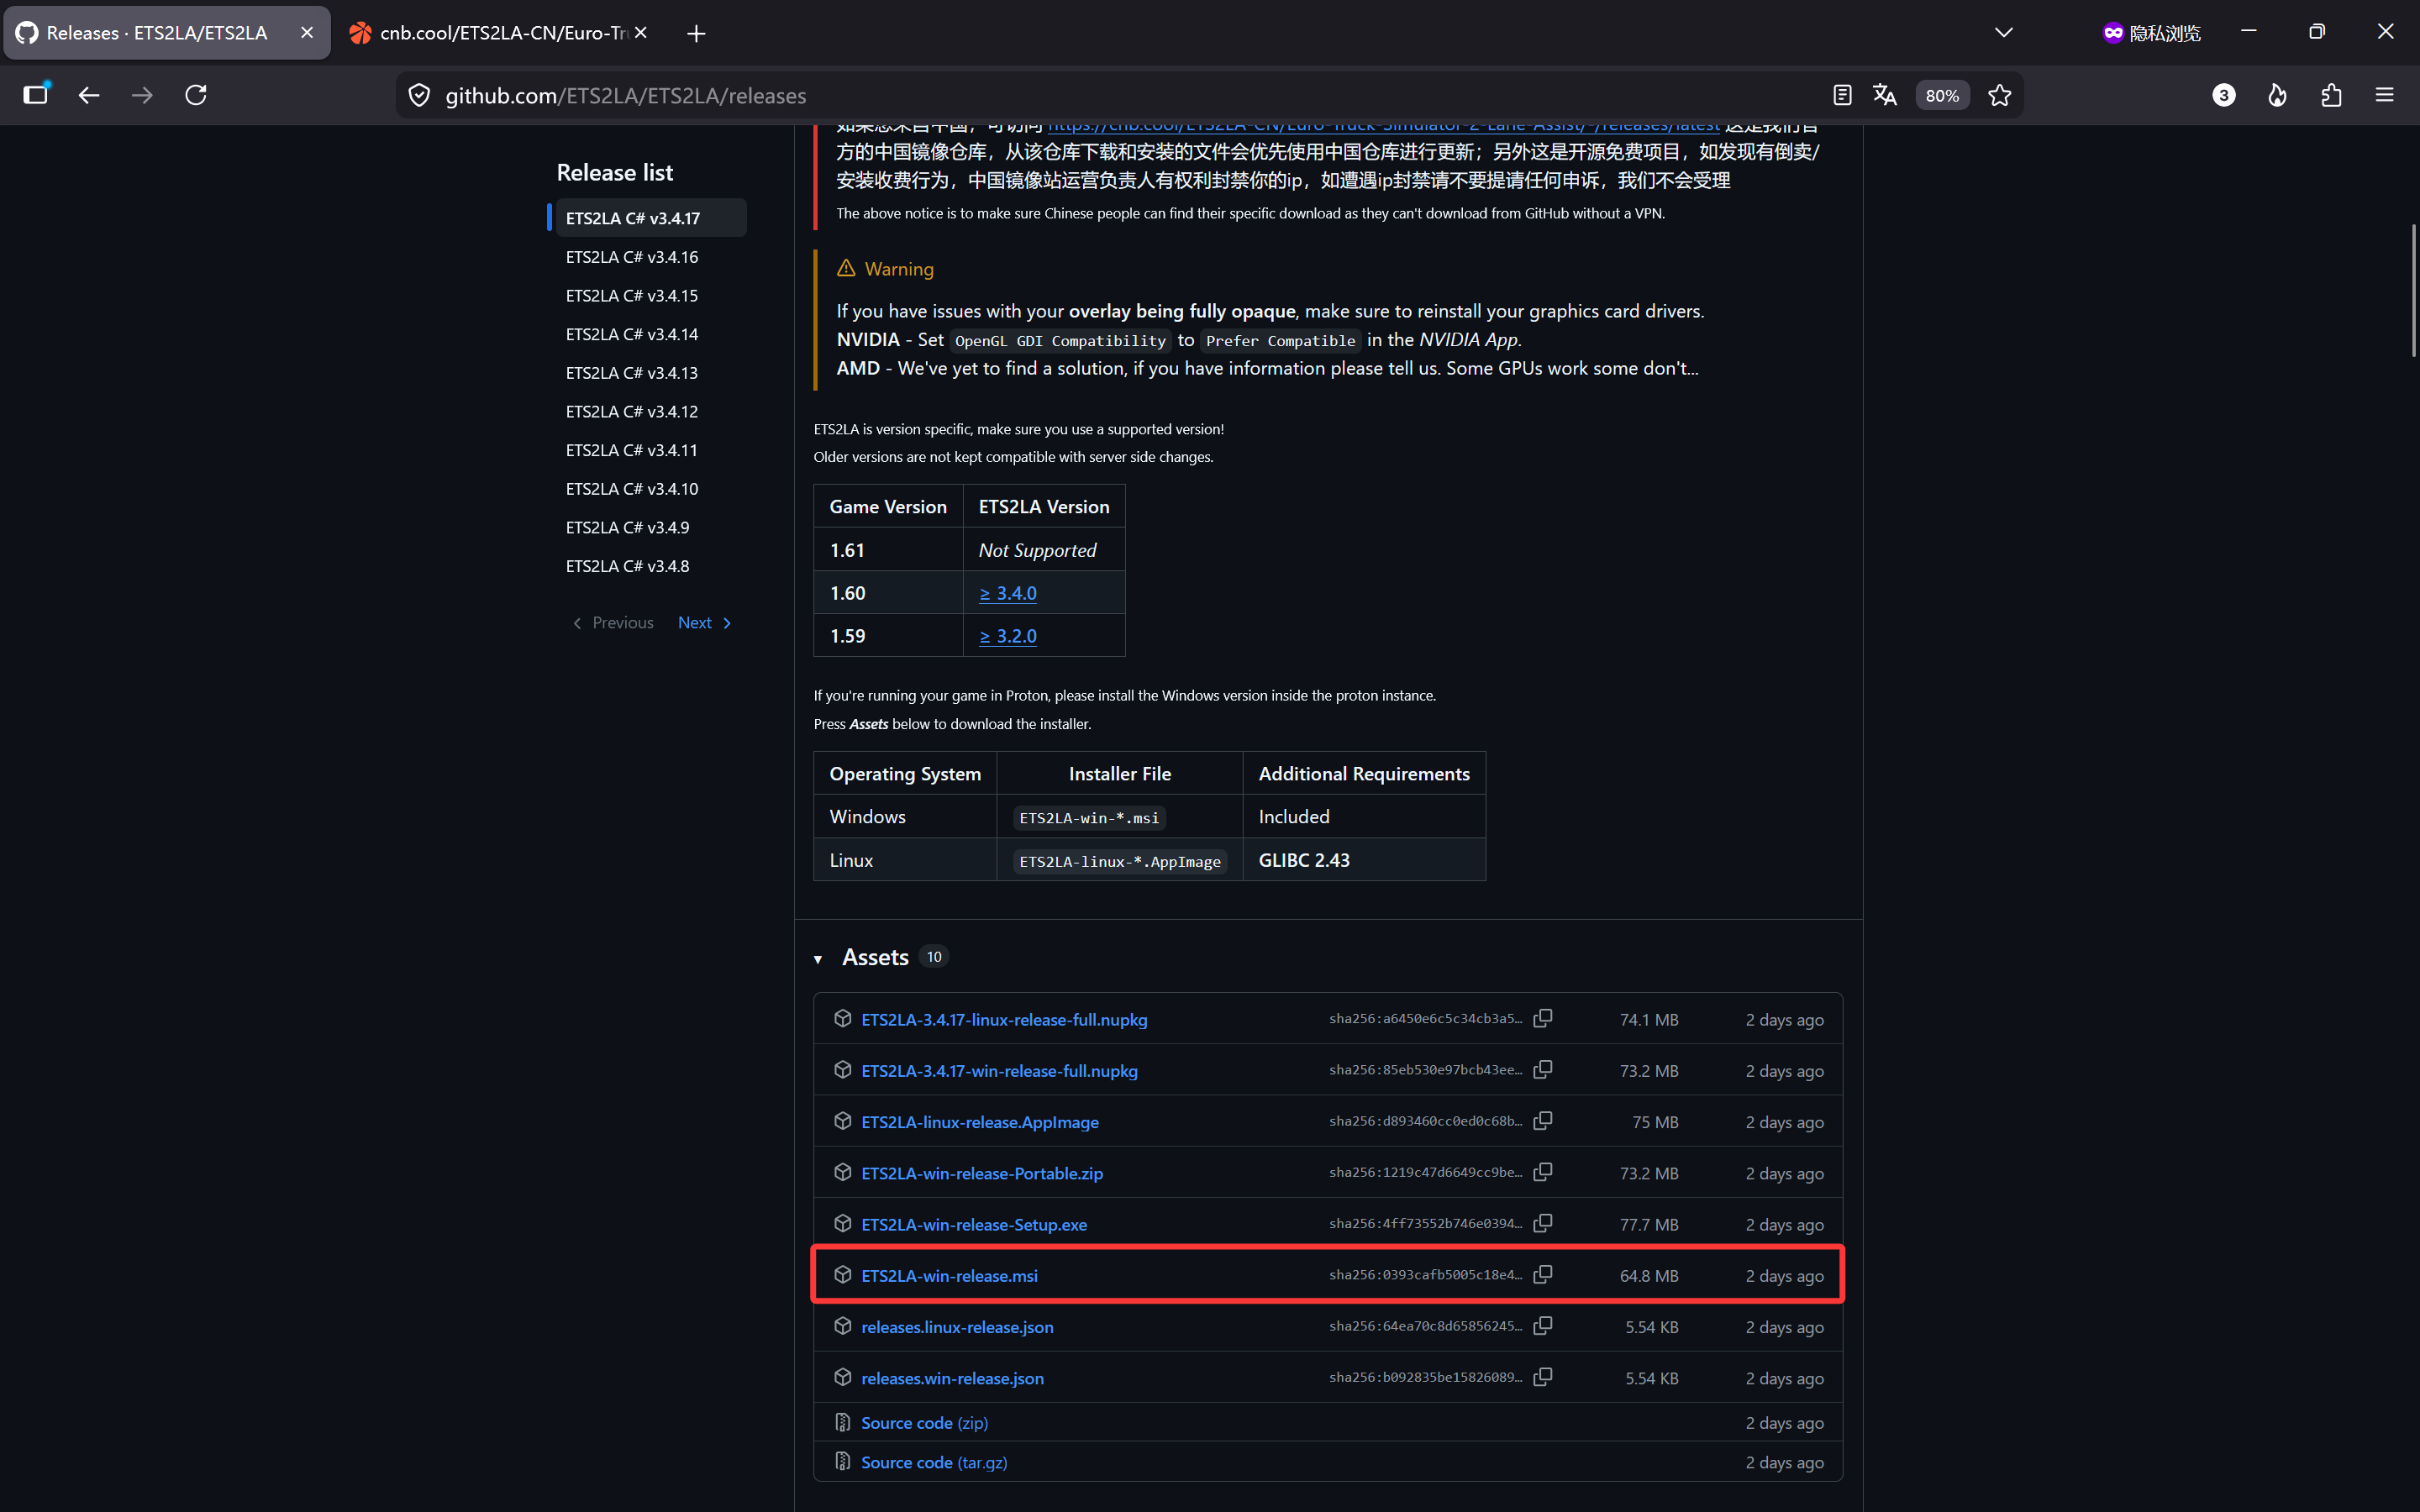
Task: Click the translate page icon
Action: 1885,95
